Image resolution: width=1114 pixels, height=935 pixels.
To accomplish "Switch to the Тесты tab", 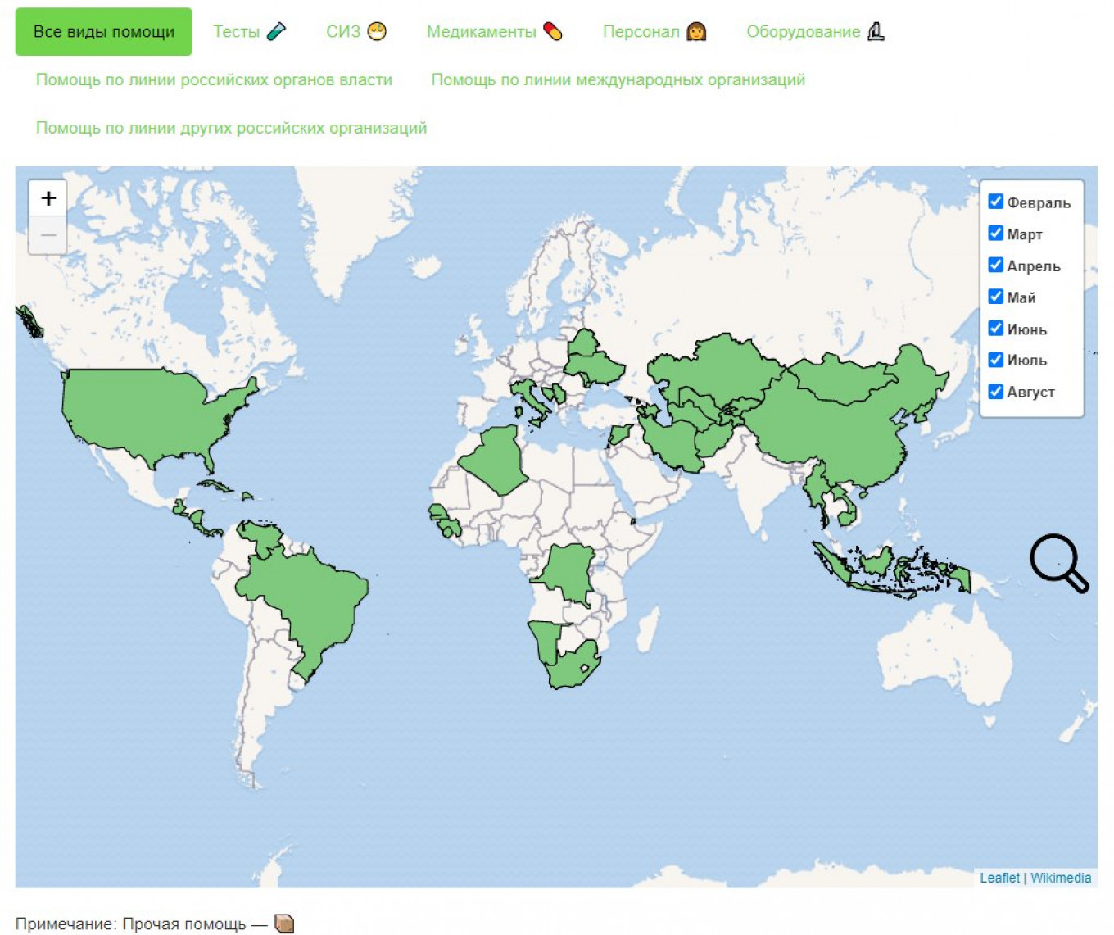I will (250, 32).
